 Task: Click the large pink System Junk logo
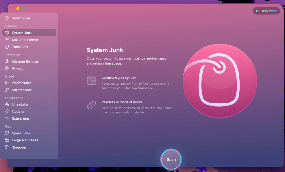coord(220,81)
